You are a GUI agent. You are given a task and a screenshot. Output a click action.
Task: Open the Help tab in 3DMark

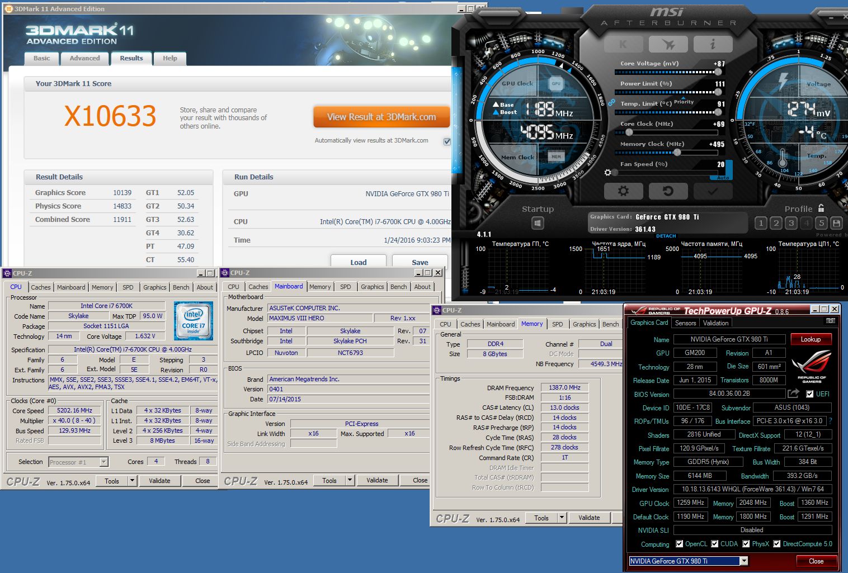click(x=170, y=58)
